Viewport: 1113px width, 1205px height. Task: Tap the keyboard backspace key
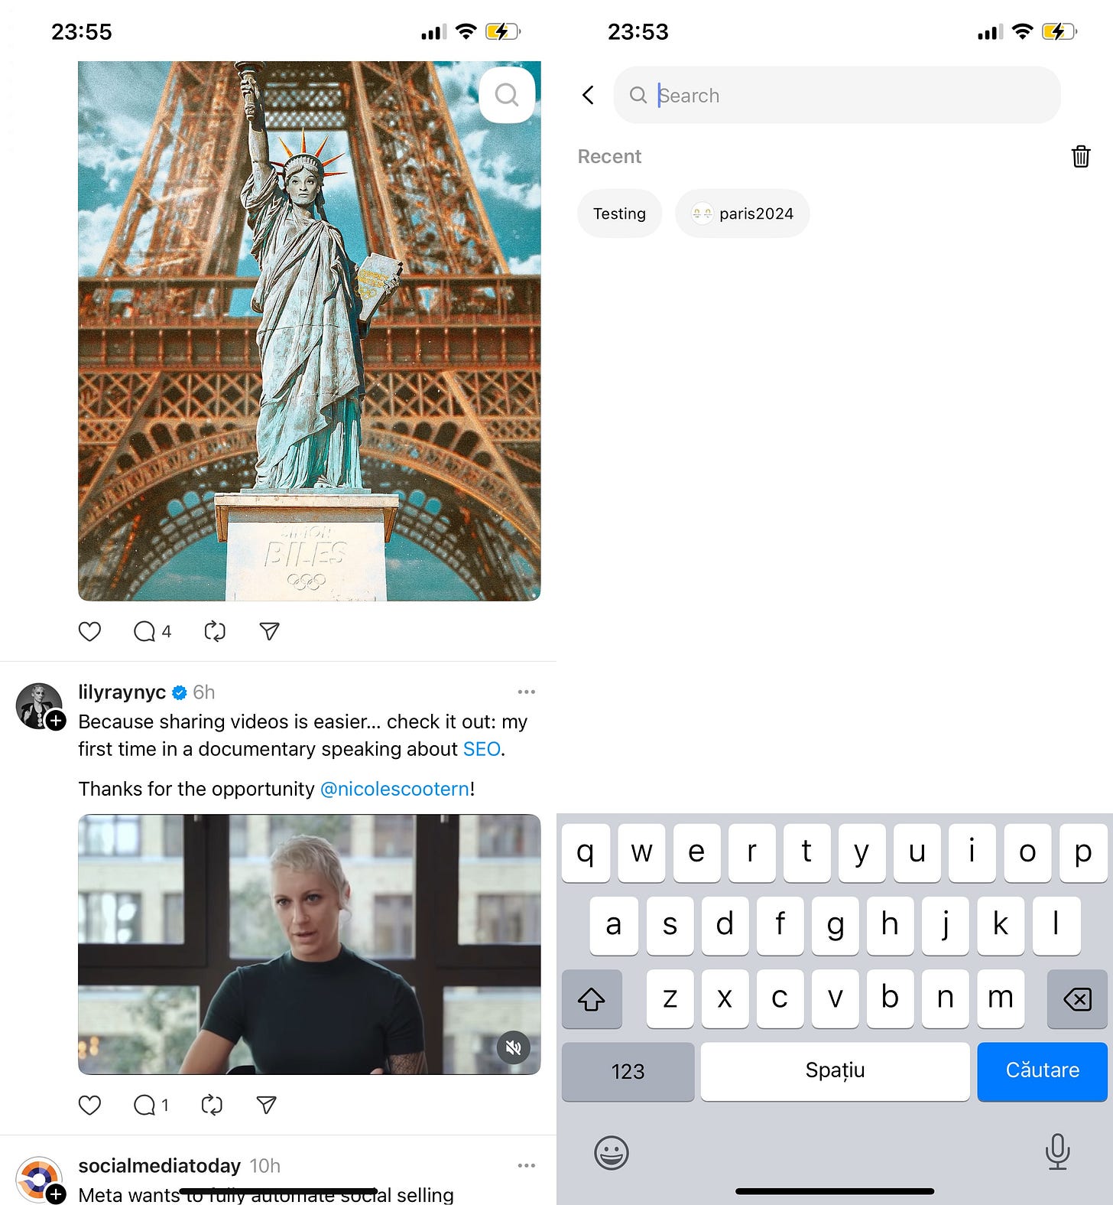tap(1077, 998)
